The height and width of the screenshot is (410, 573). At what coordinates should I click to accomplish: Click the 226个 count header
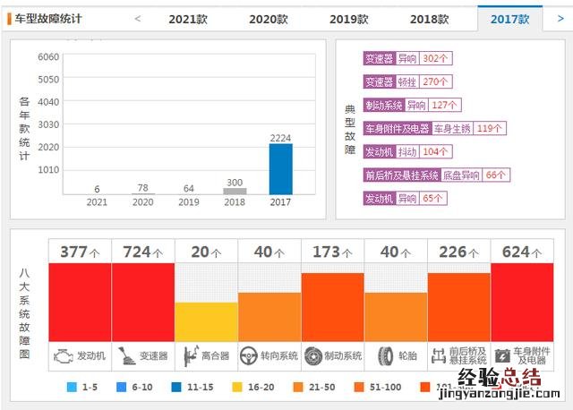coord(459,252)
